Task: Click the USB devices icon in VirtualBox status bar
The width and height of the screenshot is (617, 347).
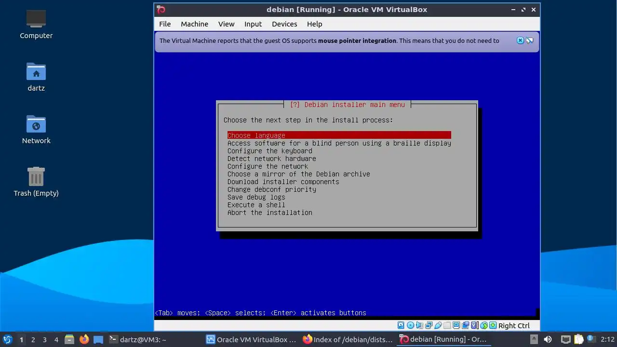Action: (438, 325)
